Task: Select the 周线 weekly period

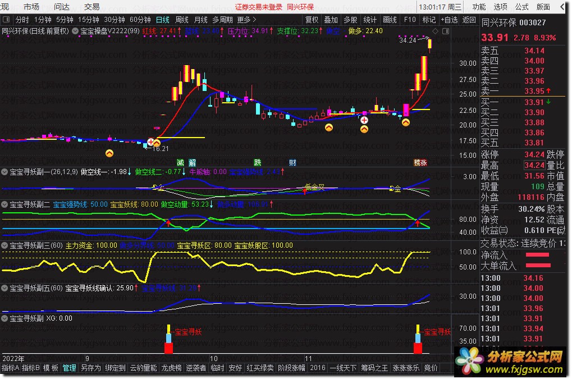Action: click(182, 20)
